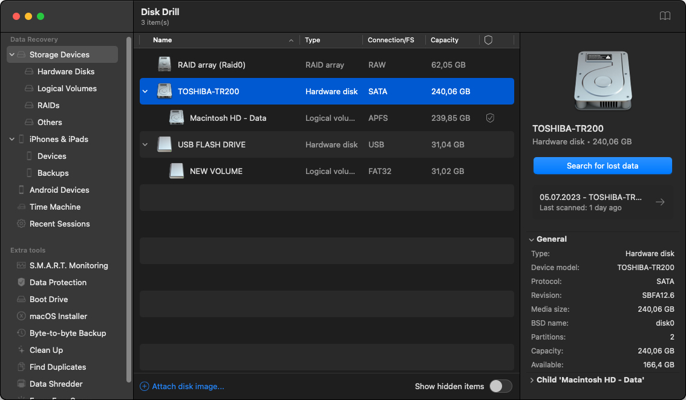Open the 05.07.2023 TOSHIBA scan session
The width and height of the screenshot is (686, 400).
(x=603, y=202)
